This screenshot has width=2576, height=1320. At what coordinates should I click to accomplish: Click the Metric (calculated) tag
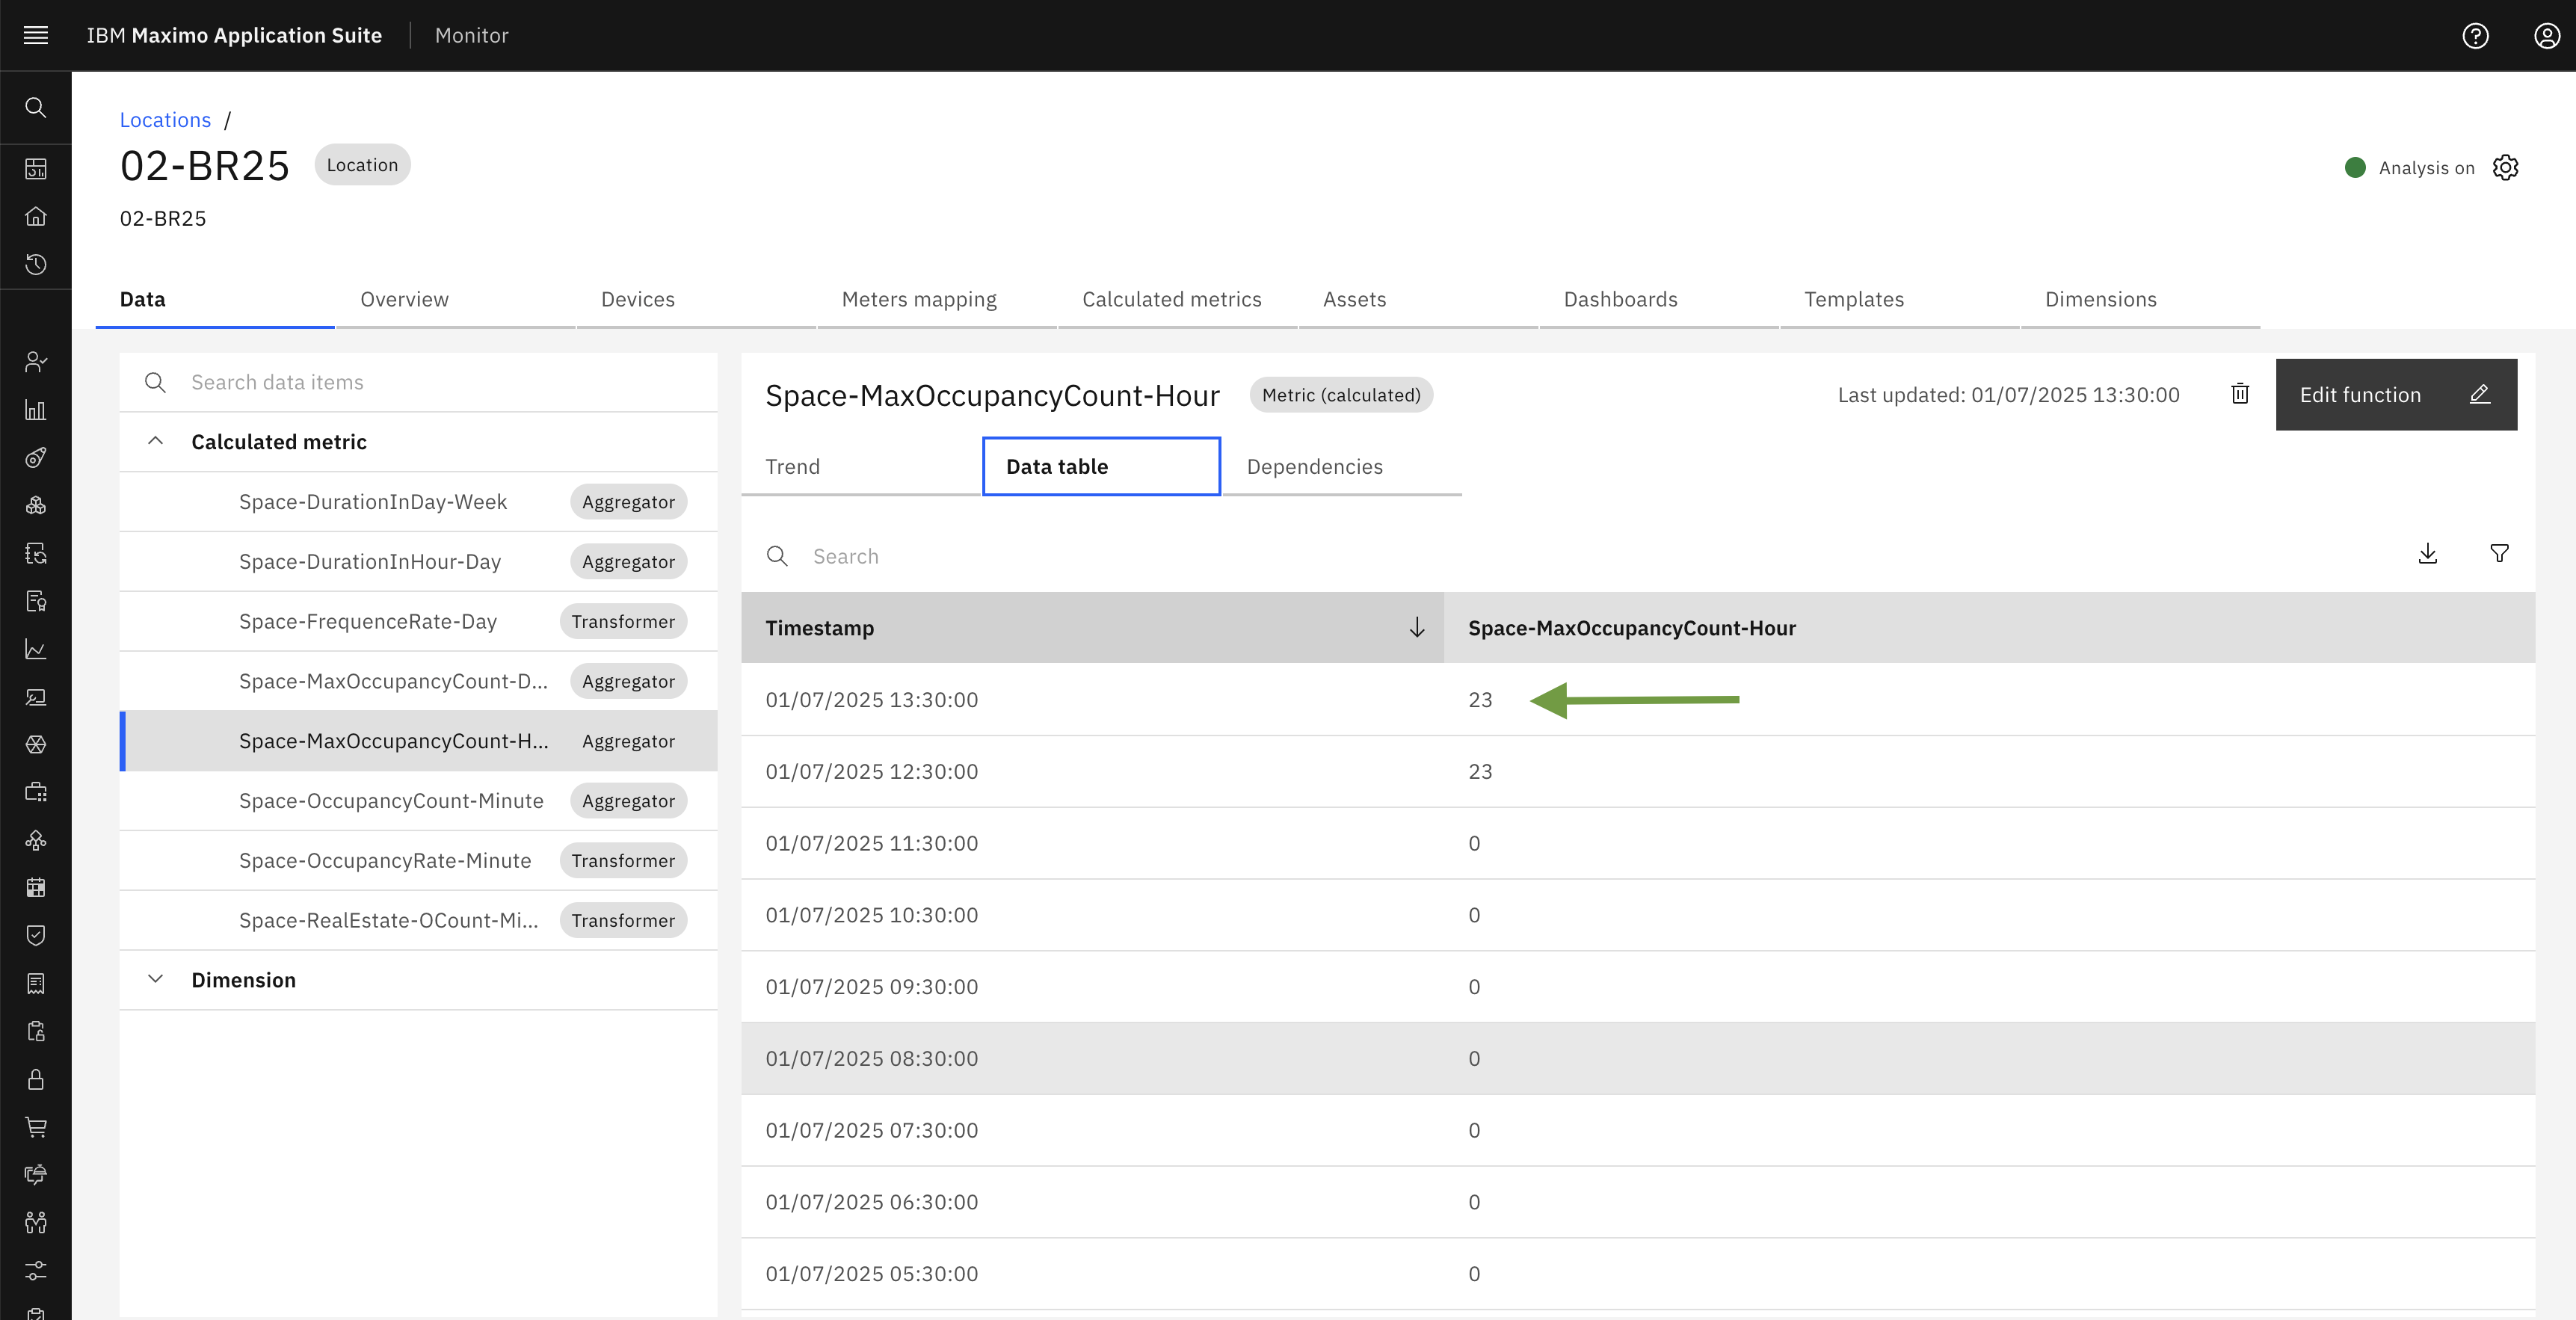[1341, 395]
